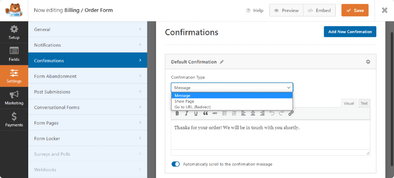The height and width of the screenshot is (178, 394).
Task: Click the Undo icon in editor
Action: pyautogui.click(x=272, y=113)
